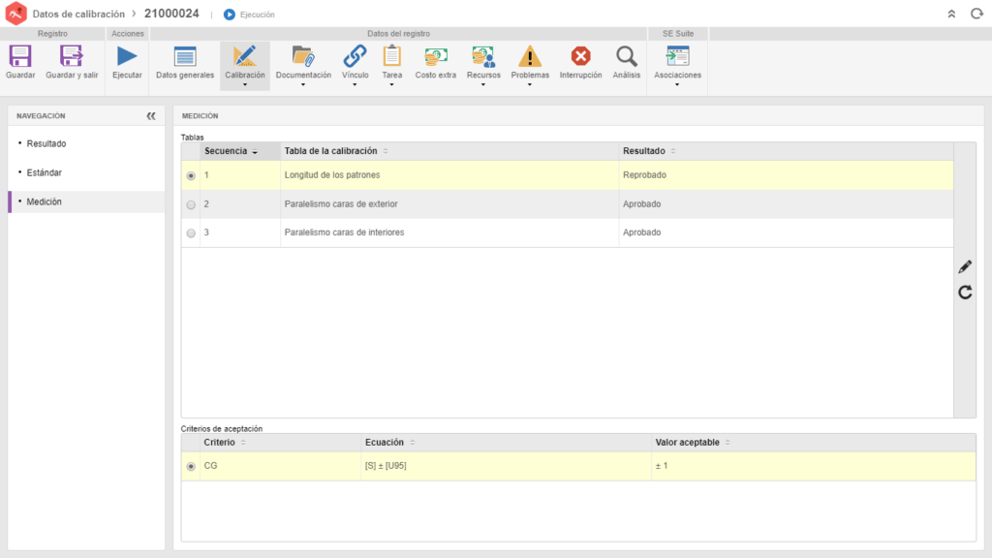Click the refresh icon beside the table
992x558 pixels.
(965, 292)
